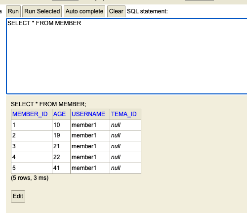247x213 pixels.
Task: Select the age cell showing 10
Action: (x=61, y=125)
